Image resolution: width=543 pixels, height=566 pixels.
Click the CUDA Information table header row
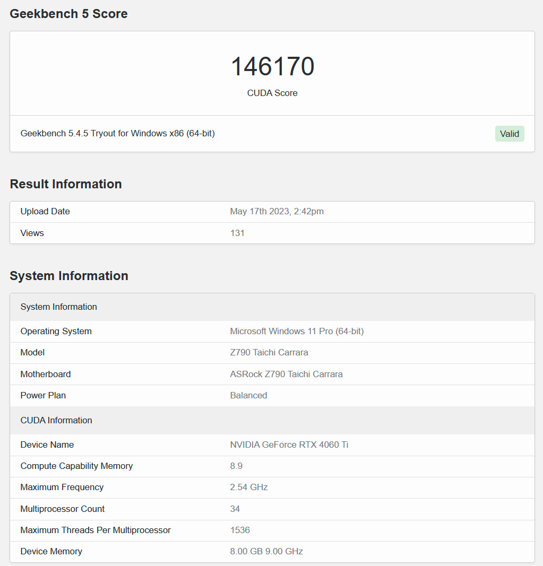click(272, 421)
